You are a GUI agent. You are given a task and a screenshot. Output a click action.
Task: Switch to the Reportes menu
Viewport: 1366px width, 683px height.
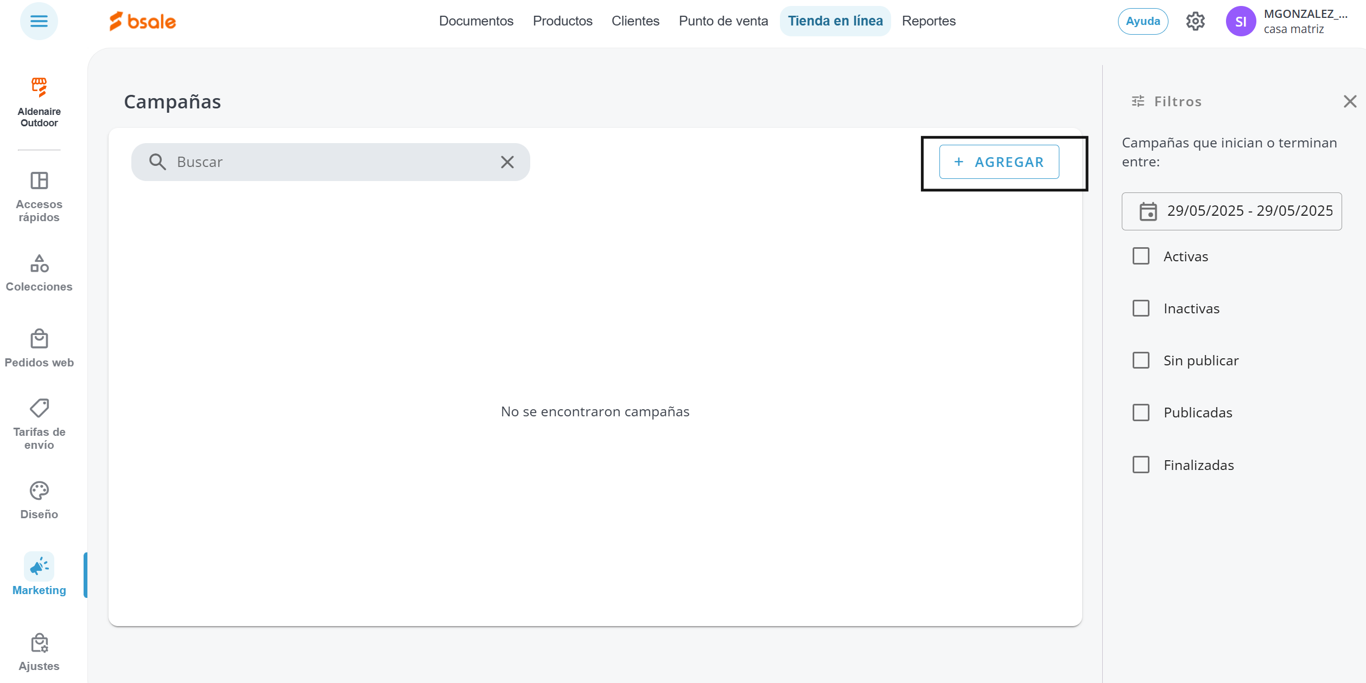[929, 21]
